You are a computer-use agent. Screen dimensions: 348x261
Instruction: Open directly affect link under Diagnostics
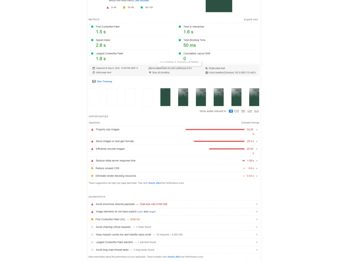tap(174, 257)
